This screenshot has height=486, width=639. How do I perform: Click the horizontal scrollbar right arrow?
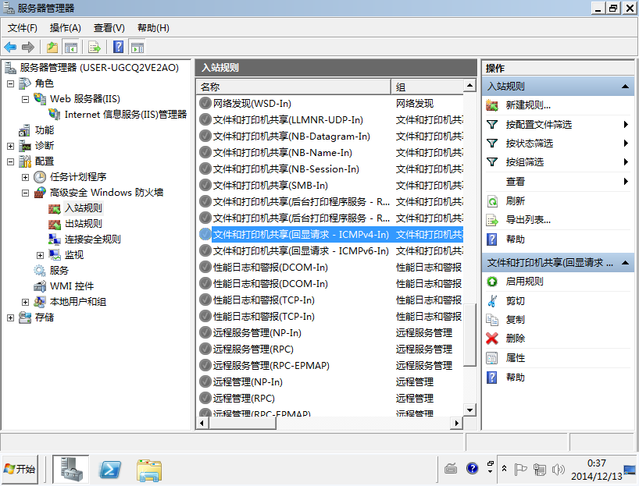[456, 423]
